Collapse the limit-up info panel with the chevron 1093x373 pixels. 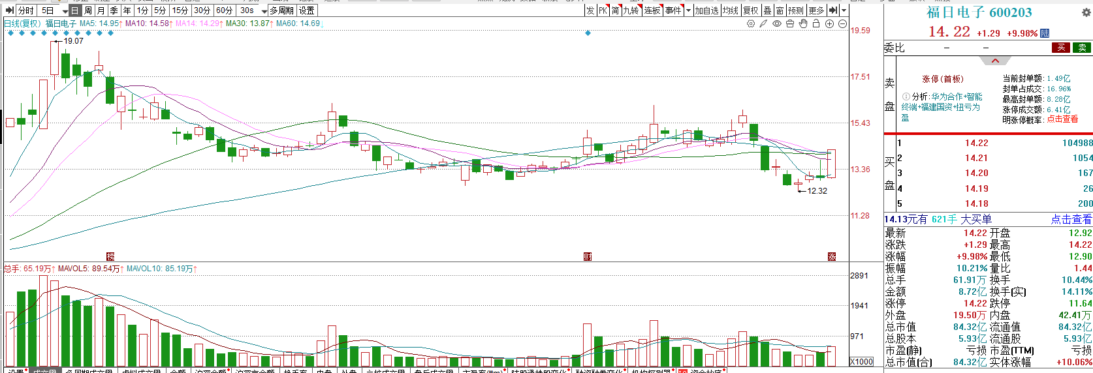995,61
